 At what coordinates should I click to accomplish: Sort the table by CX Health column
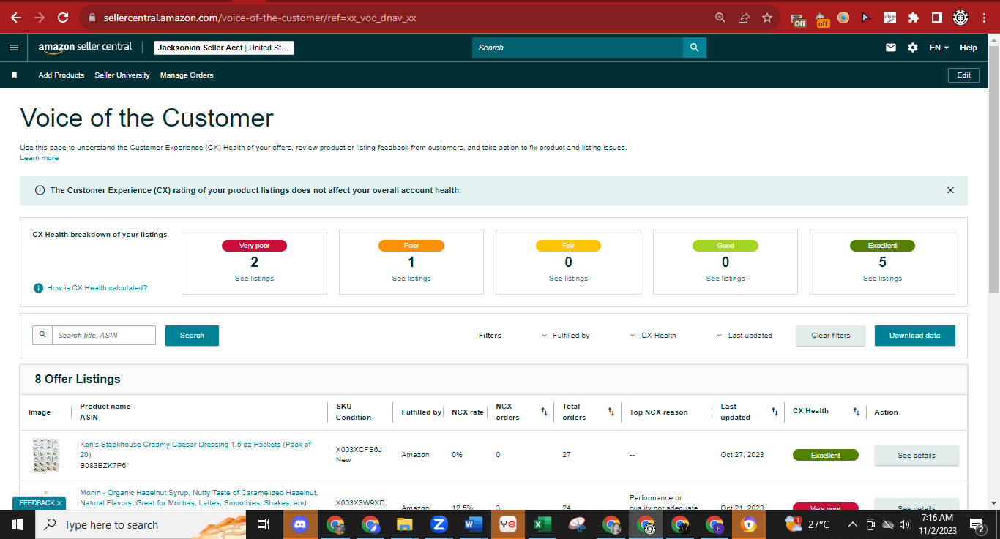(x=856, y=412)
